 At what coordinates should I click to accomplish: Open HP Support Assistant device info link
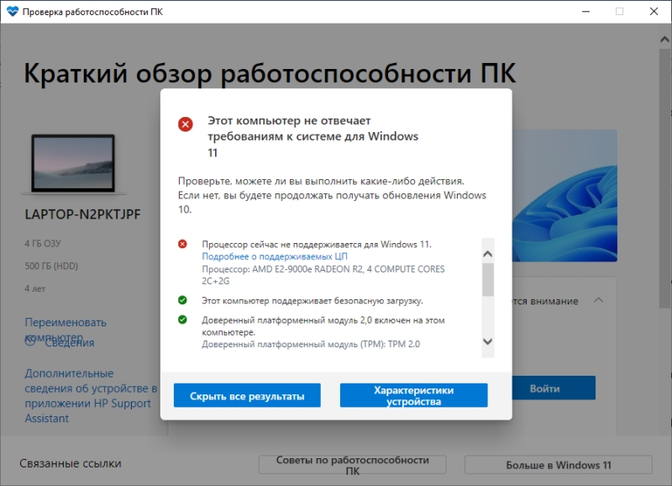91,395
